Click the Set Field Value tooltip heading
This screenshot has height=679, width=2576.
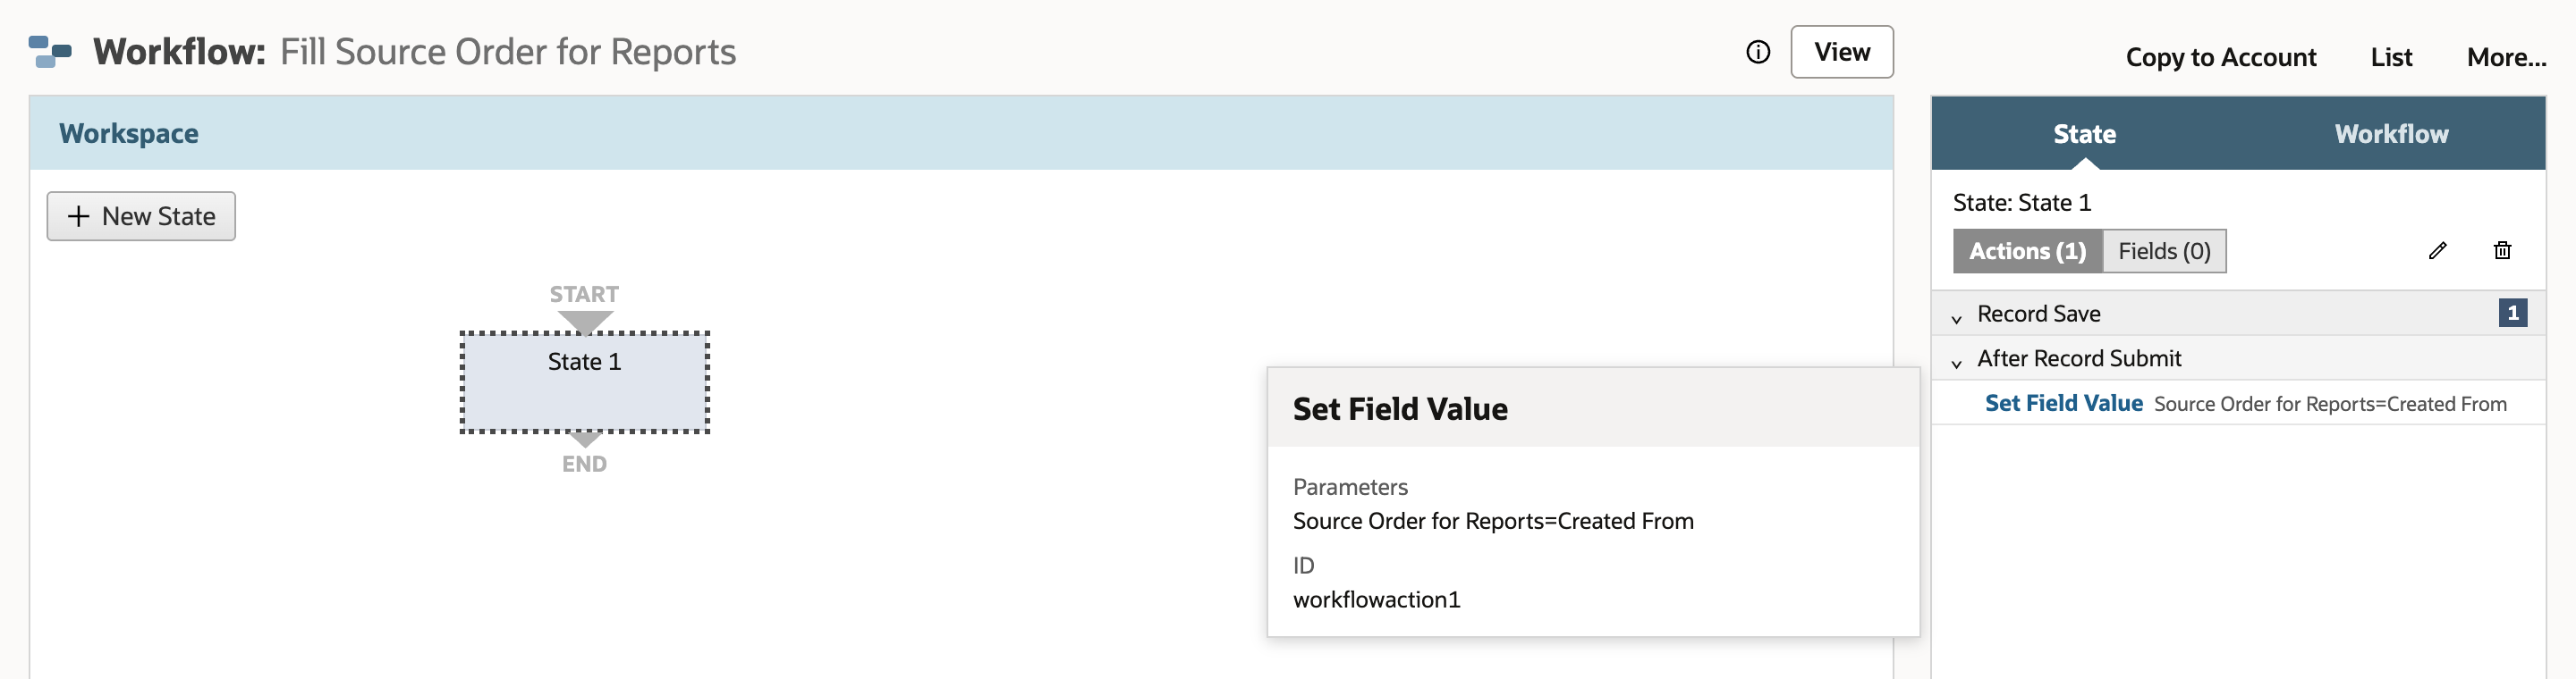tap(1400, 408)
